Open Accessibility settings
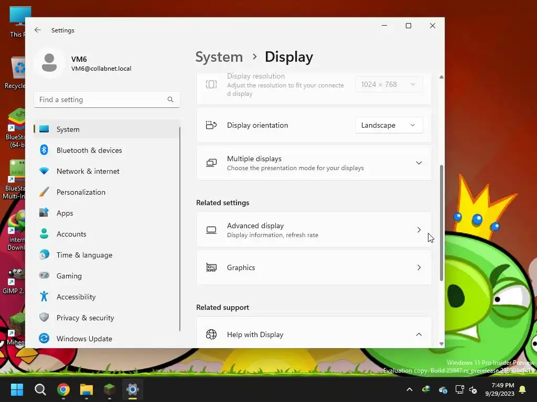 (x=106, y=297)
